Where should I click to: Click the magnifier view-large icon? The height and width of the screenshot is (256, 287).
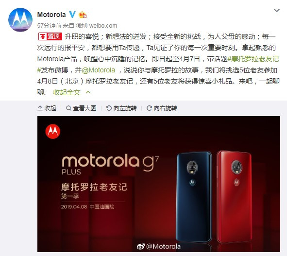click(x=68, y=108)
